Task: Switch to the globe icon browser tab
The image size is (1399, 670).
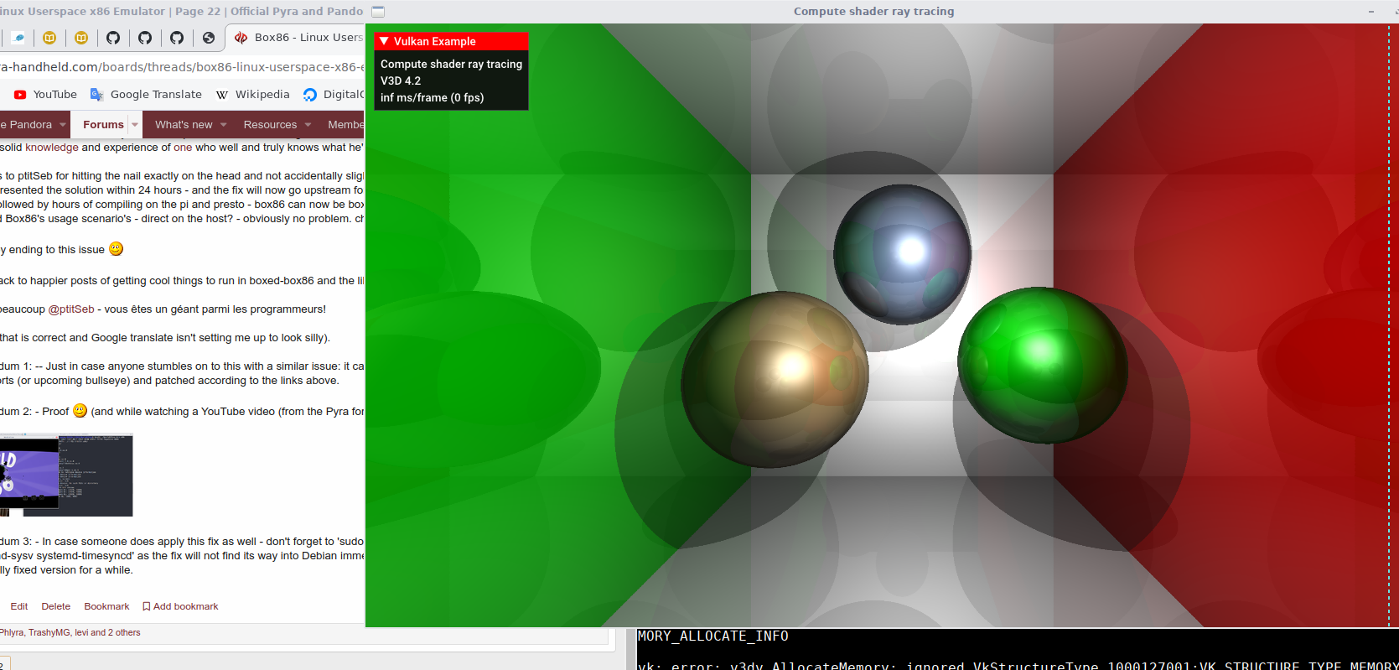Action: (x=209, y=38)
